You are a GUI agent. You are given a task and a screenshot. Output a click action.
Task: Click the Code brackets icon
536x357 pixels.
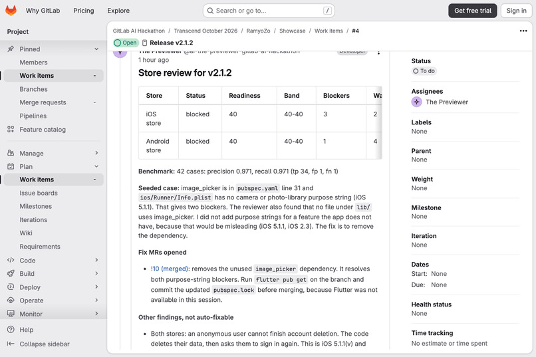[11, 260]
